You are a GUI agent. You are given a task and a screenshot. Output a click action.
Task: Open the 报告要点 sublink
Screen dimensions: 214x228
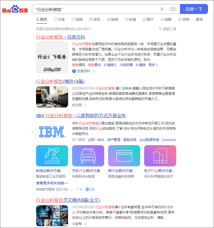95,65
